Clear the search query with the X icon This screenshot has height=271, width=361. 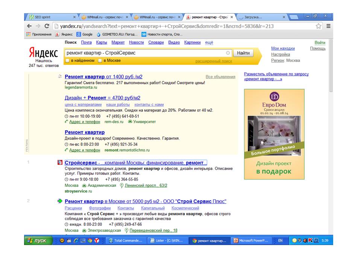pyautogui.click(x=228, y=53)
